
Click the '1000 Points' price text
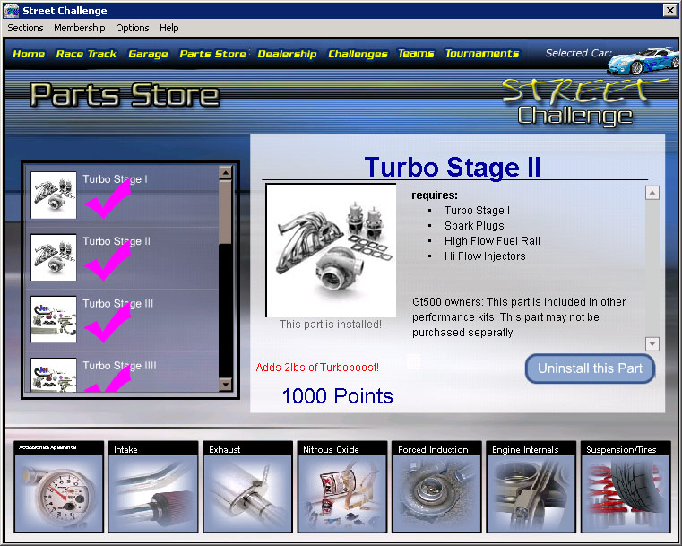[338, 396]
